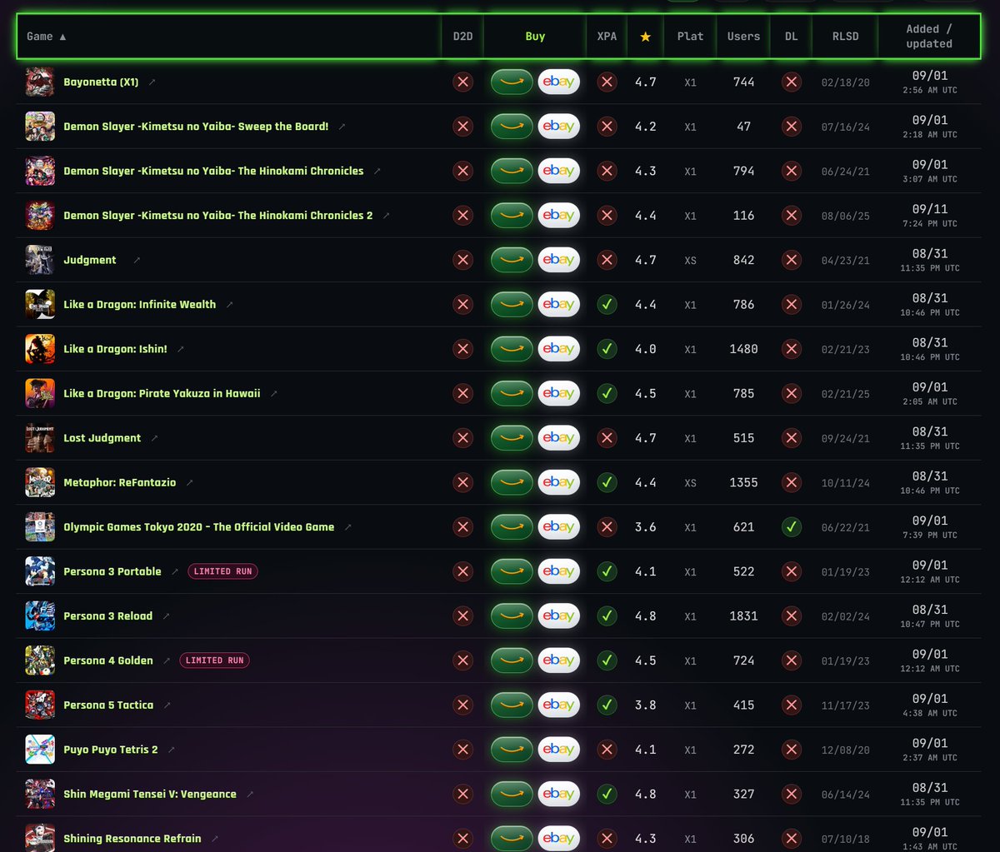Click XPA green check for Like a Dragon: Infinite Wealth
Viewport: 1000px width, 852px height.
[607, 305]
